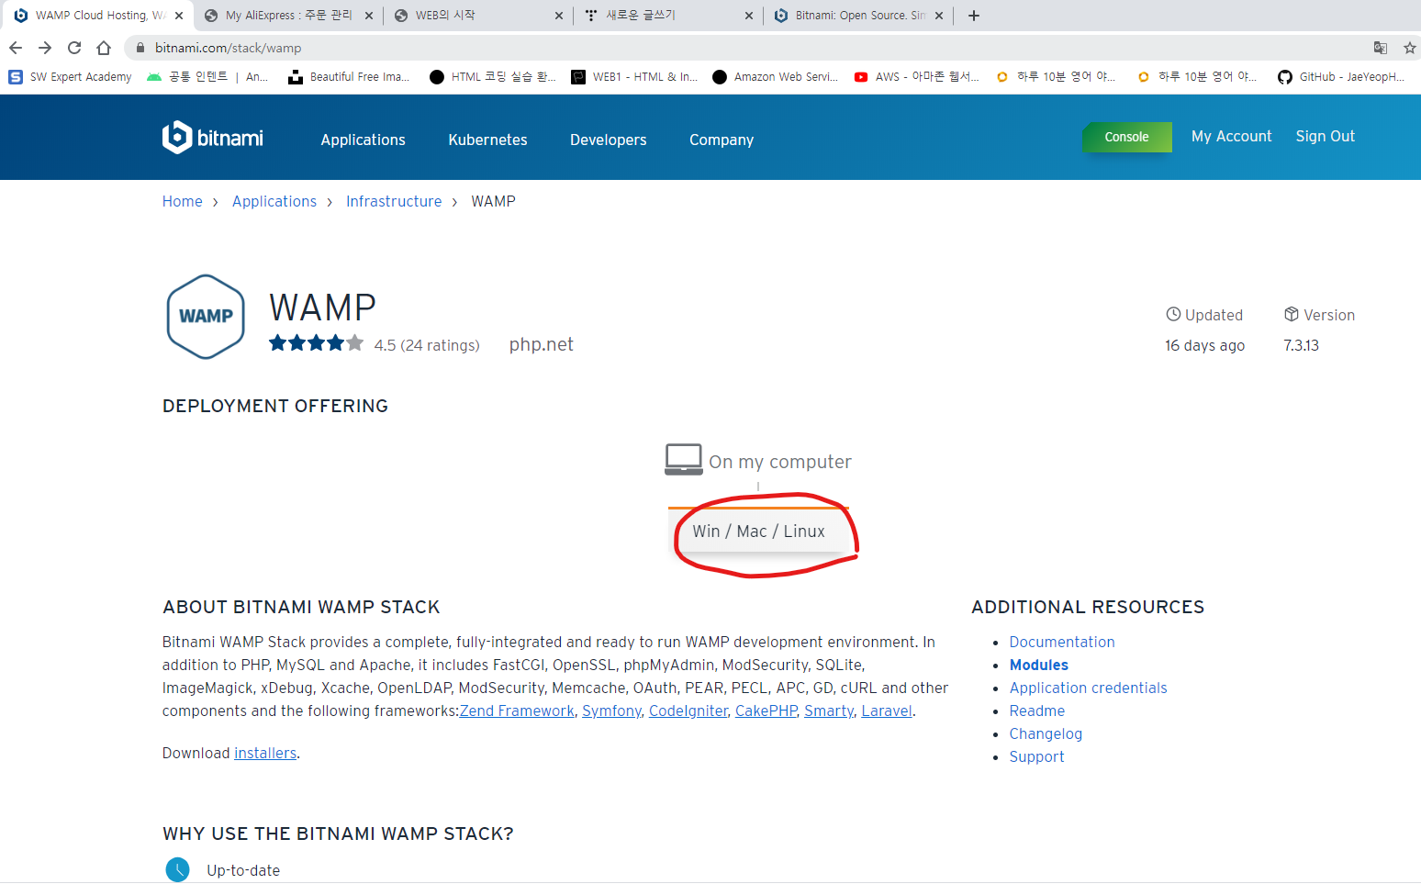Reload the current page
Image resolution: width=1421 pixels, height=884 pixels.
coord(74,48)
